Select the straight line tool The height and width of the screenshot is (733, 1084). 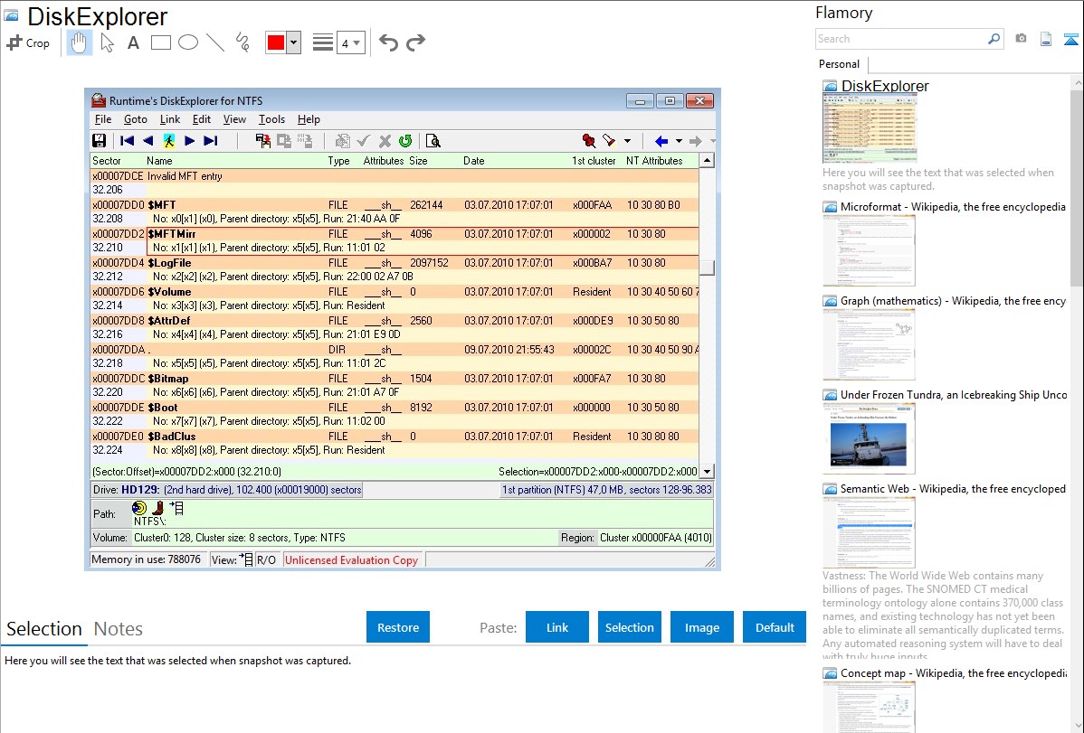pyautogui.click(x=215, y=42)
